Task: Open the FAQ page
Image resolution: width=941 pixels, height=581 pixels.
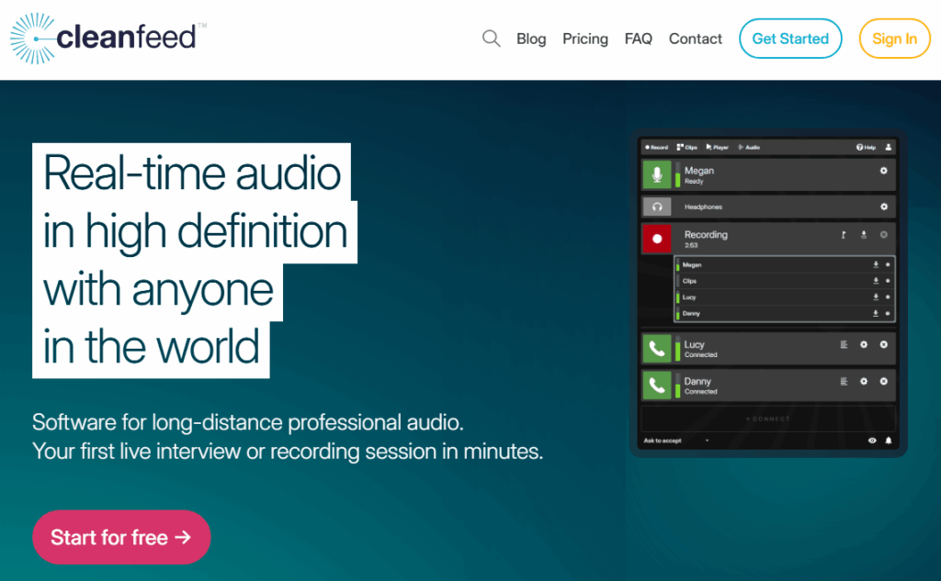Action: 638,39
